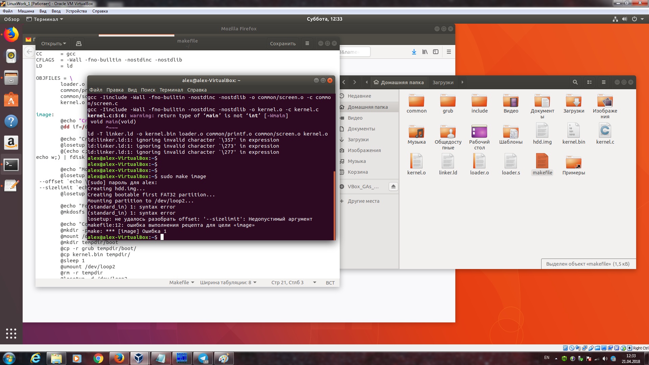This screenshot has width=649, height=365.
Task: Click the new document icon in gedit
Action: pos(79,44)
